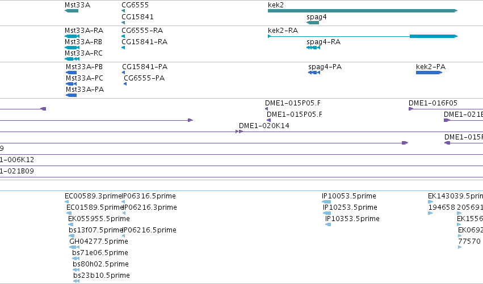
Task: Select the spag4 gene label
Action: tap(316, 17)
